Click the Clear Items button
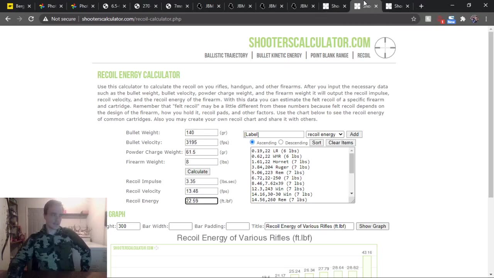Viewport: 494px width, 278px height. (x=341, y=142)
